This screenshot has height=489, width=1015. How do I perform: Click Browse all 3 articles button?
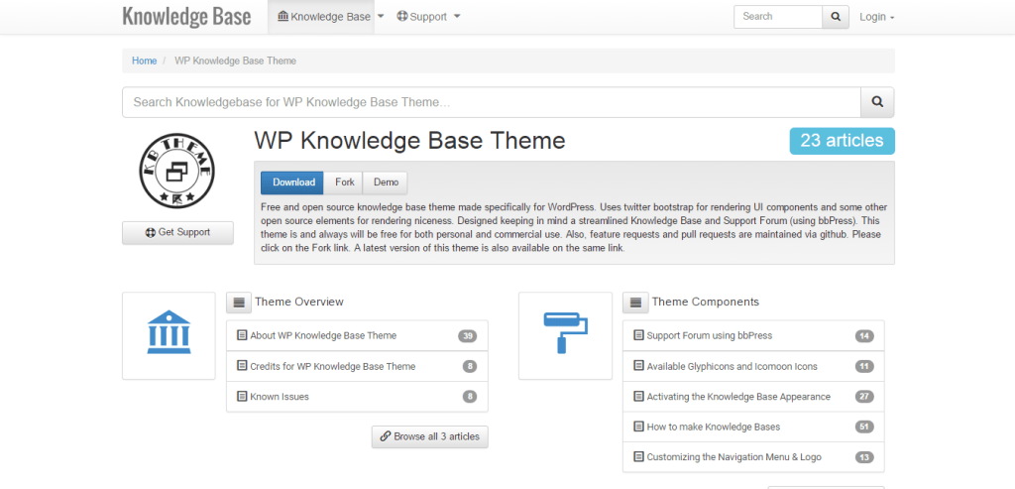(x=430, y=436)
